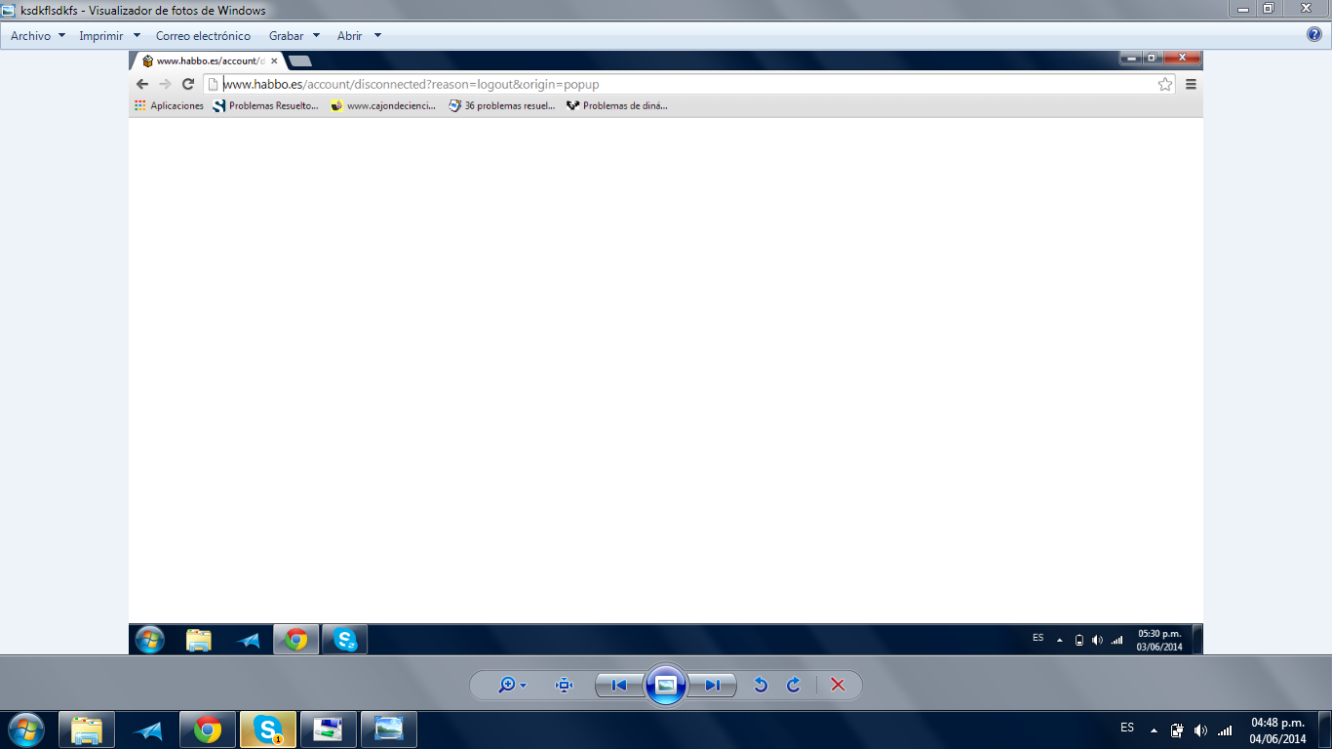This screenshot has width=1332, height=749.
Task: Open the blue paper-plane app on taskbar
Action: (x=147, y=729)
